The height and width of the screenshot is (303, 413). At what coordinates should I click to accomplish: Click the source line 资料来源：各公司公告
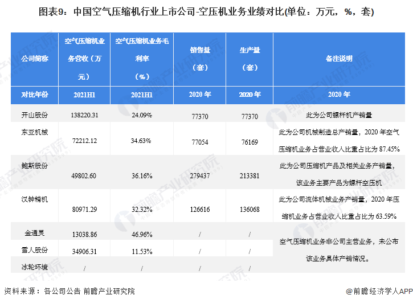click(x=42, y=291)
